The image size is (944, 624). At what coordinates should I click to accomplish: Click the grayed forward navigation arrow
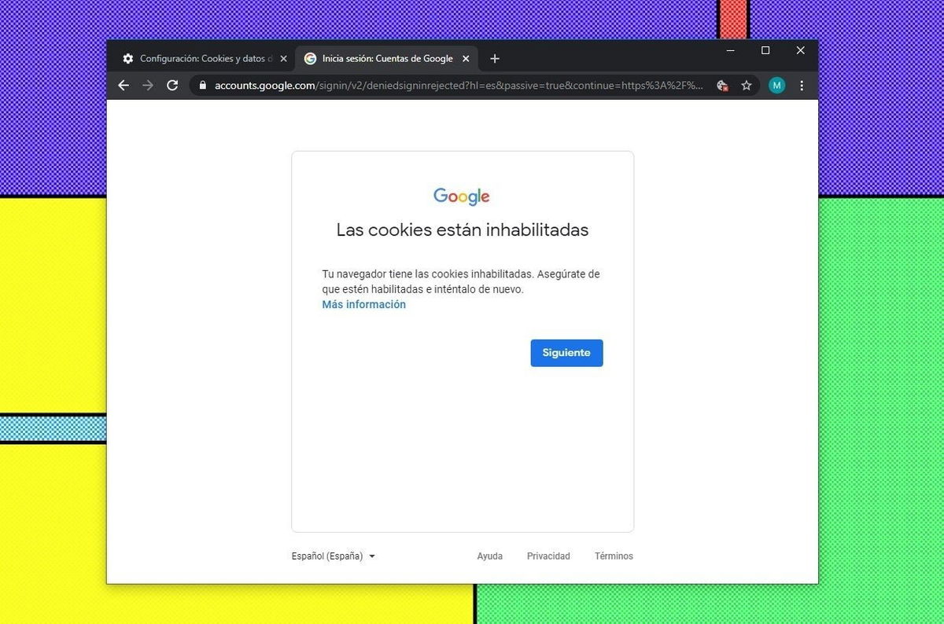(148, 85)
